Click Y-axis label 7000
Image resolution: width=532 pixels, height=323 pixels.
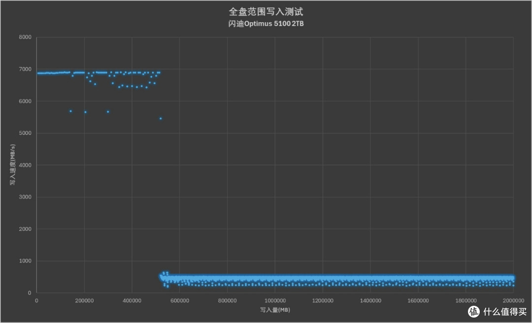click(x=25, y=69)
